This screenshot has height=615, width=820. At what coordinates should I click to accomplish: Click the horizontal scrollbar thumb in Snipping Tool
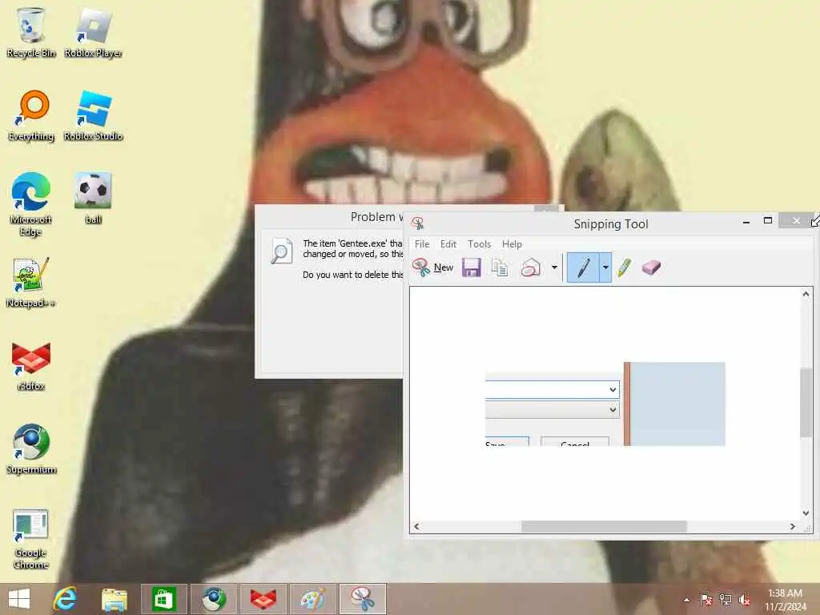pyautogui.click(x=604, y=527)
